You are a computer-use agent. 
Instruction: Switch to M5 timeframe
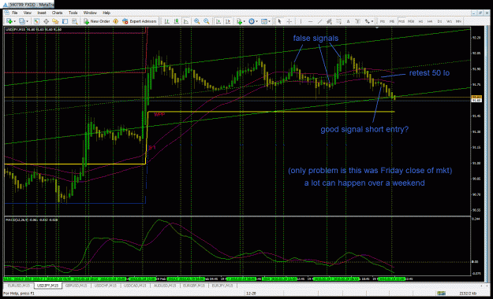pos(392,21)
